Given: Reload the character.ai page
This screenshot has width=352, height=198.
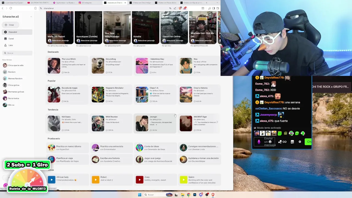Looking at the screenshot, I should pos(11,8).
